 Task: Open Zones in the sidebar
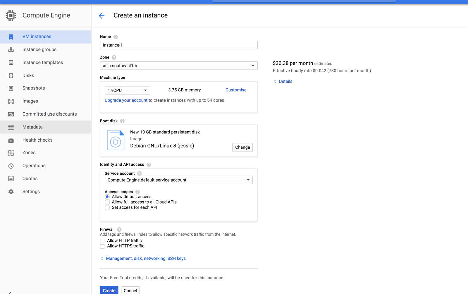pos(46,153)
